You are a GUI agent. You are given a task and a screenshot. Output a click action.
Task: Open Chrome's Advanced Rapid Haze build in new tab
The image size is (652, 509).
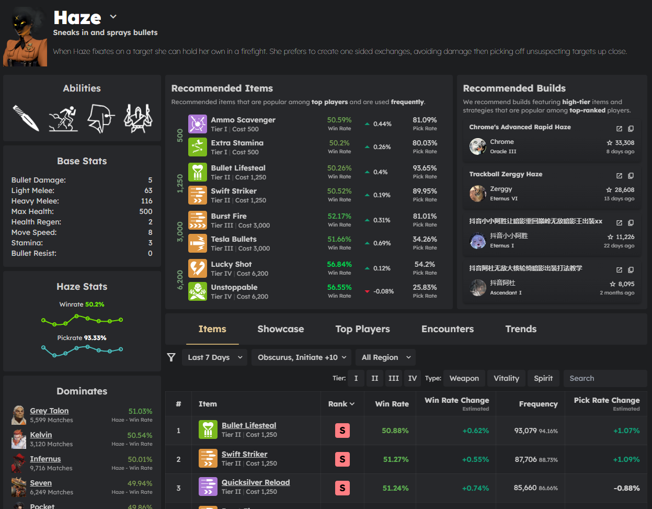619,128
